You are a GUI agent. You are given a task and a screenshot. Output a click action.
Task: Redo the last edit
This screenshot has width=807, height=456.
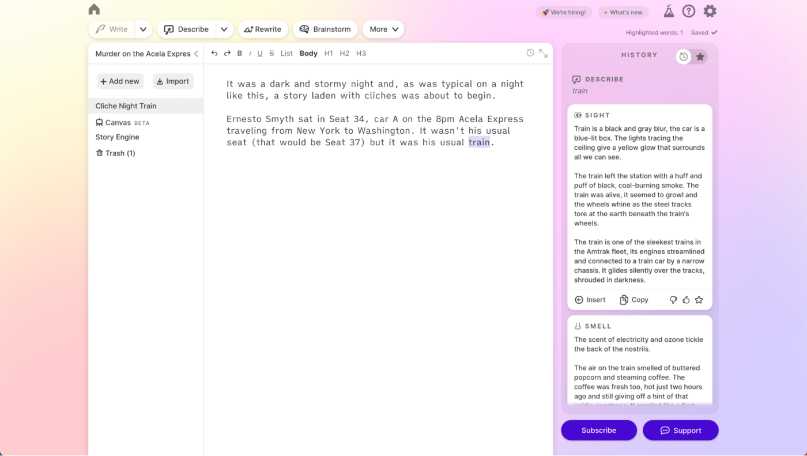point(227,53)
